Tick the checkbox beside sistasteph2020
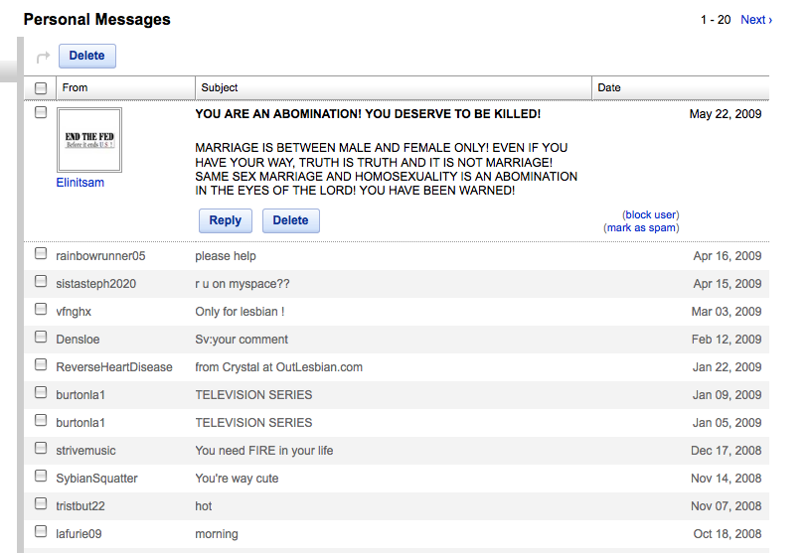The height and width of the screenshot is (553, 812). tap(41, 282)
